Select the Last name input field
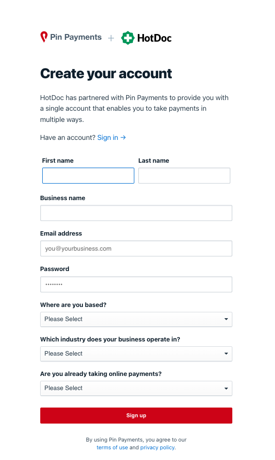 (x=184, y=176)
